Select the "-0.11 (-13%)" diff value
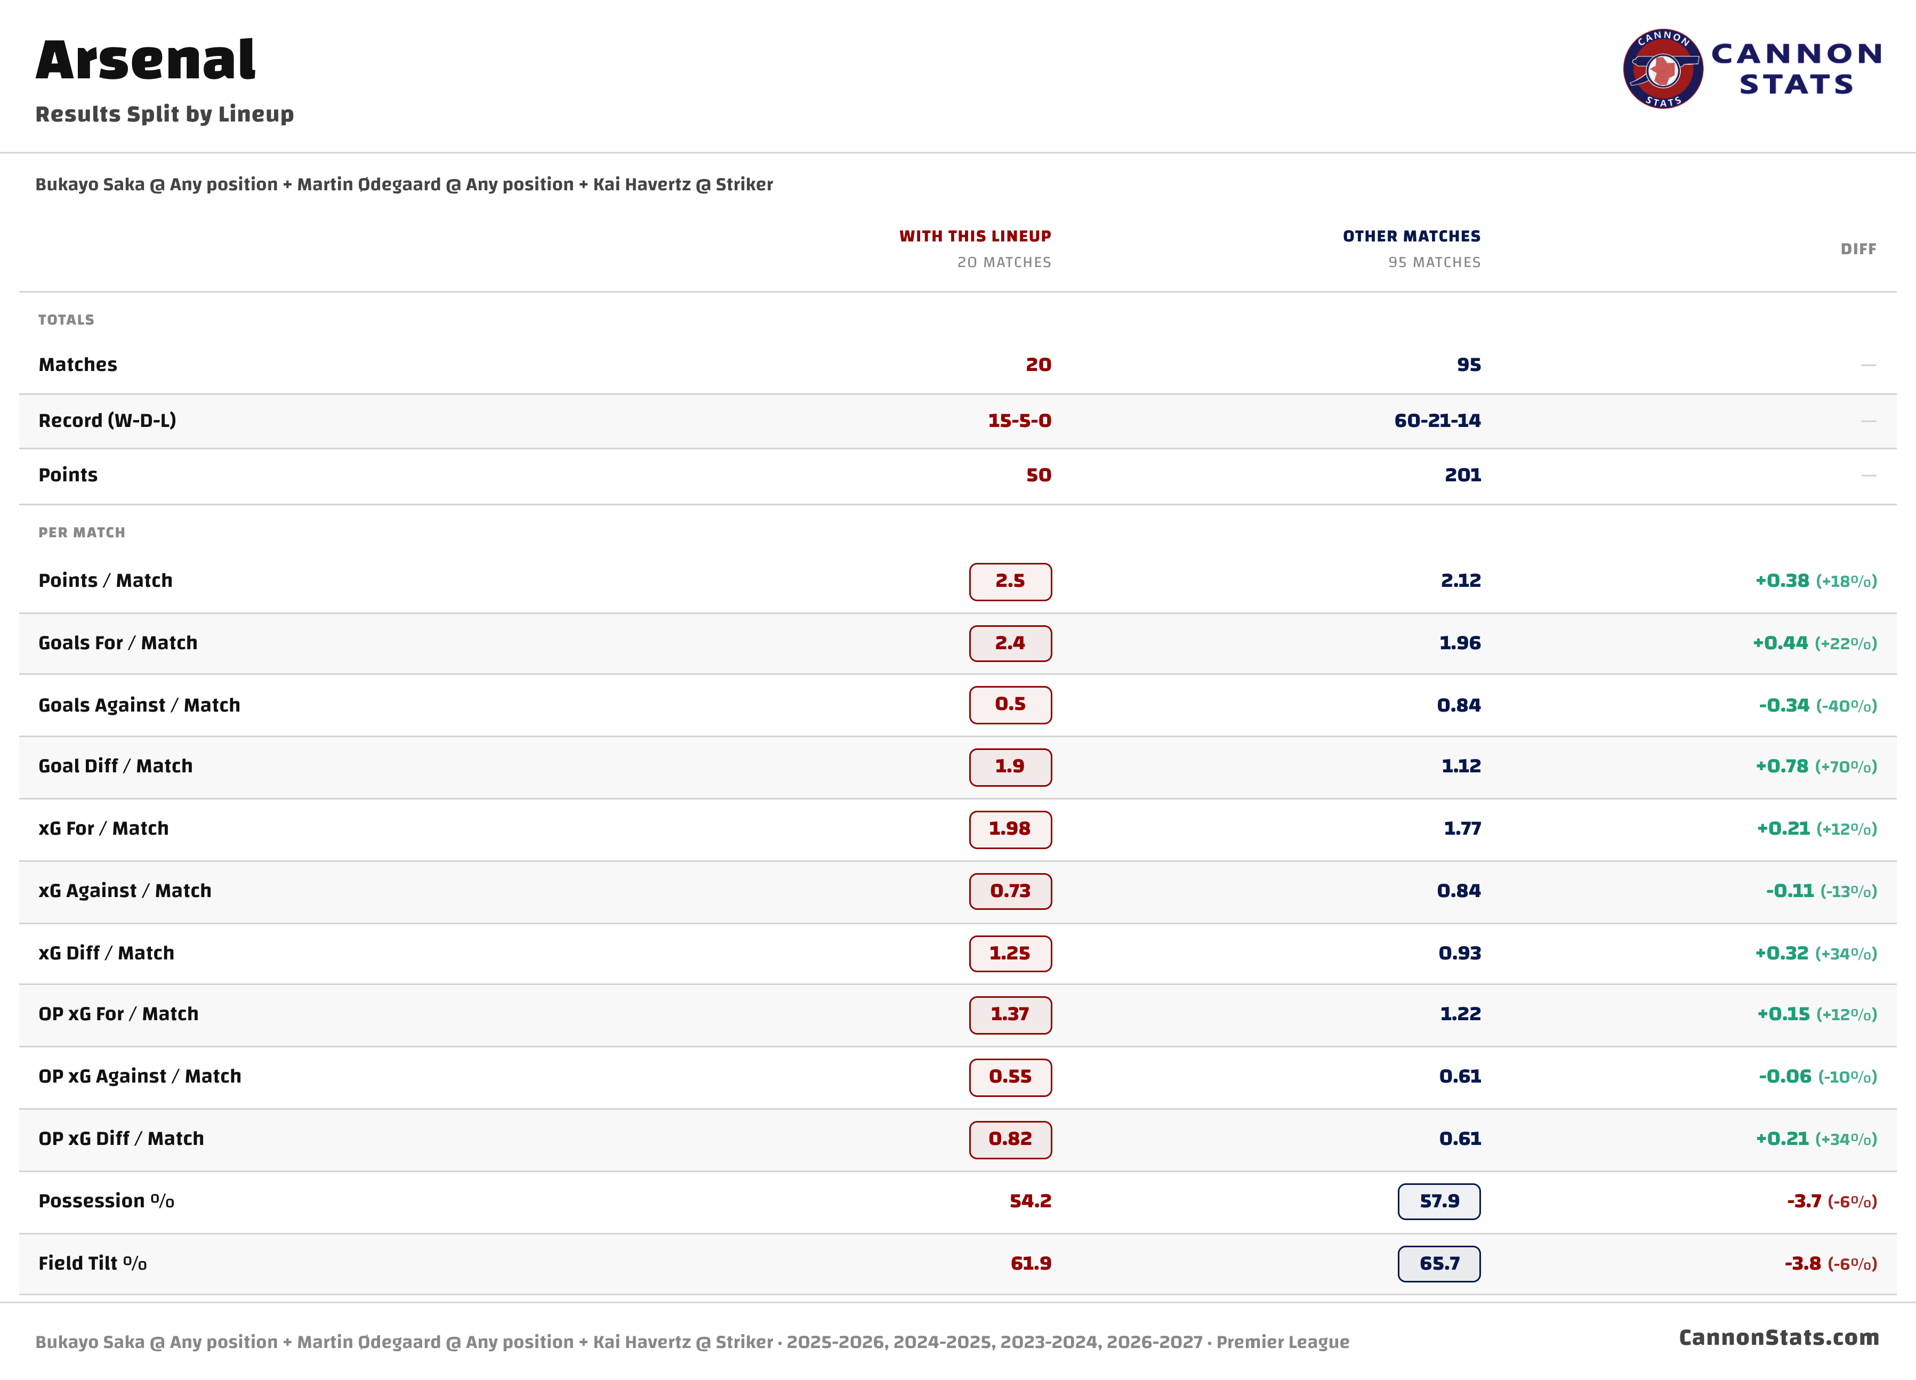The width and height of the screenshot is (1916, 1380). (x=1822, y=892)
